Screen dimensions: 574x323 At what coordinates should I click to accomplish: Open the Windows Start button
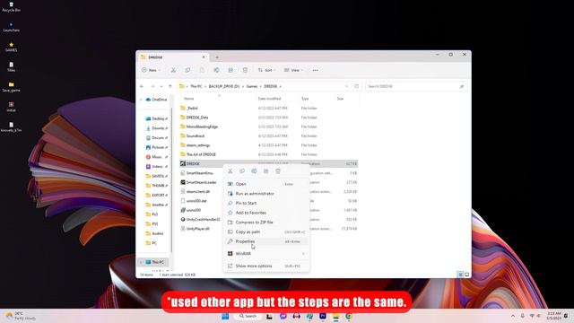(225, 316)
